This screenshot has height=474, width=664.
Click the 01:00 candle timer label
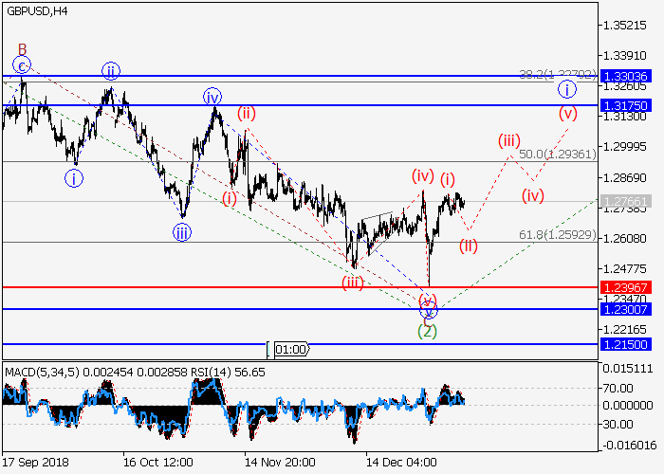tap(290, 350)
